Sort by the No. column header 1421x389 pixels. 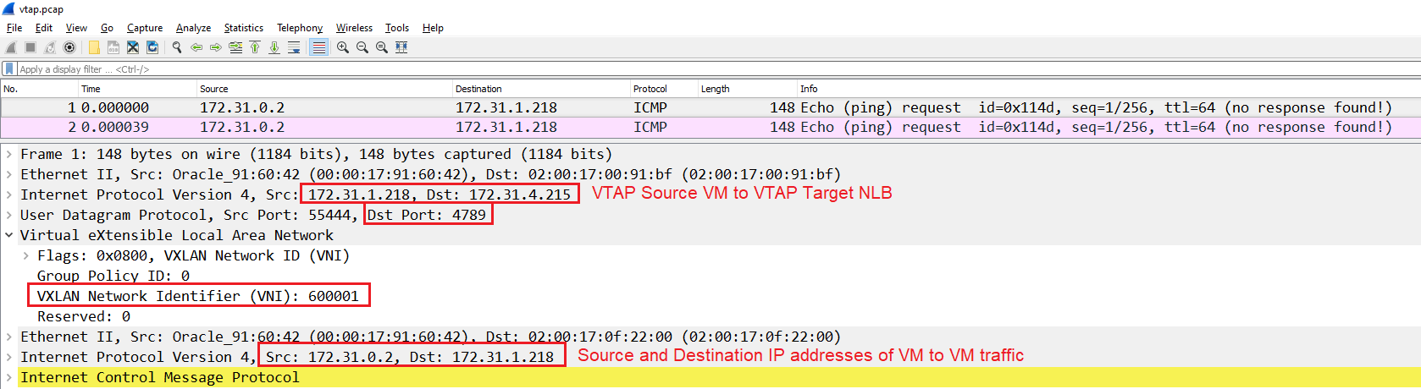pos(39,89)
